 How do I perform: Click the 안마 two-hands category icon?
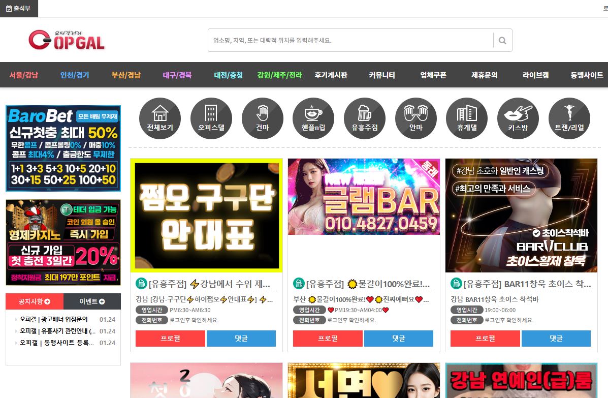pos(415,118)
